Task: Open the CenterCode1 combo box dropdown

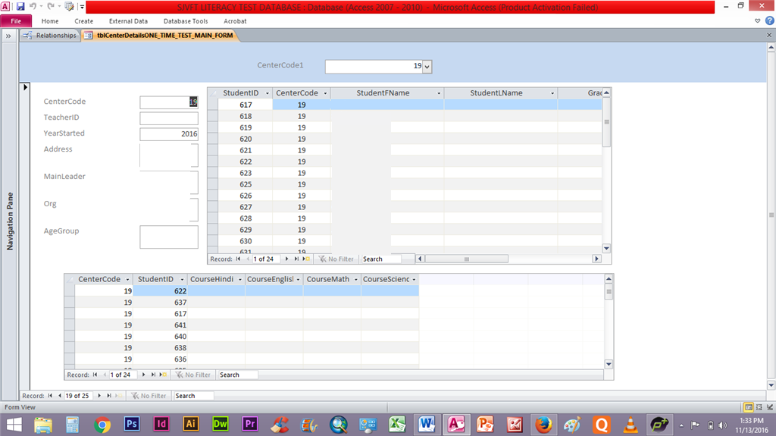Action: coord(427,66)
